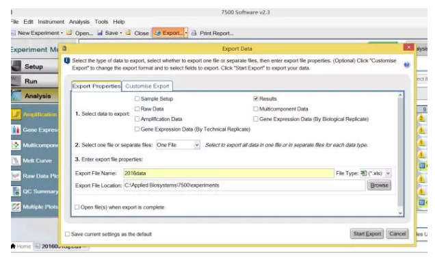Image resolution: width=435 pixels, height=262 pixels.
Task: Open the Instrument menu
Action: pos(51,22)
